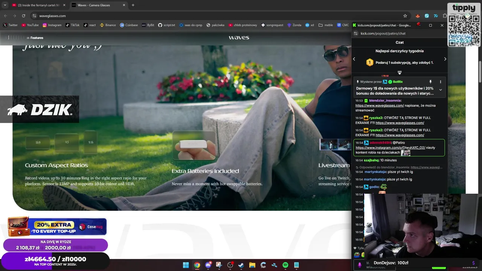Image resolution: width=482 pixels, height=271 pixels.
Task: Open the script.txt GitHub bookmark
Action: pos(166,25)
